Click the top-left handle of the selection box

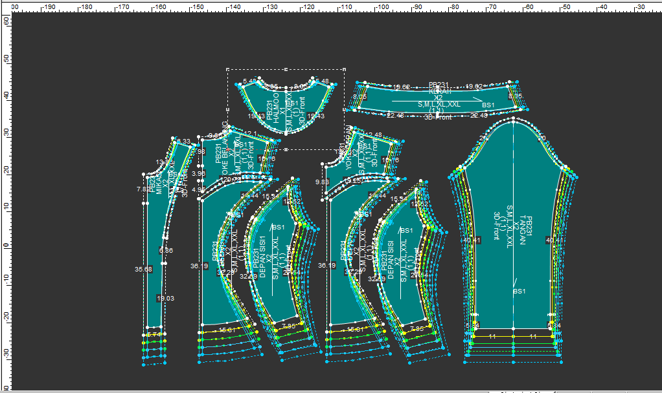point(228,69)
